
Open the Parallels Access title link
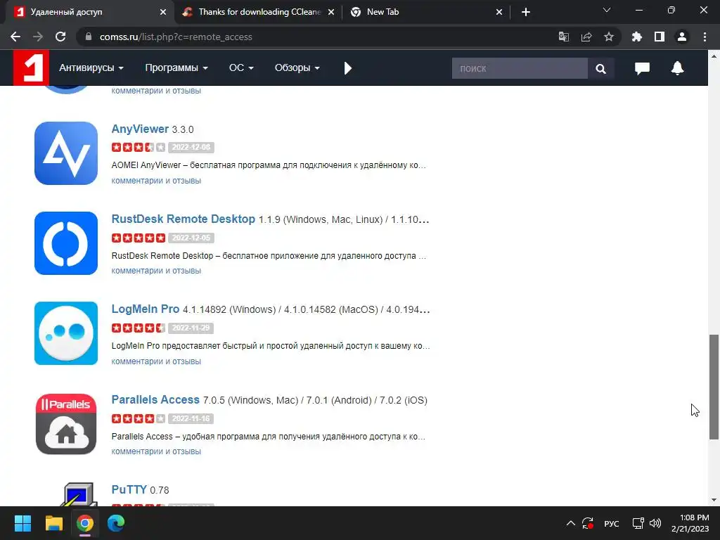pyautogui.click(x=155, y=399)
